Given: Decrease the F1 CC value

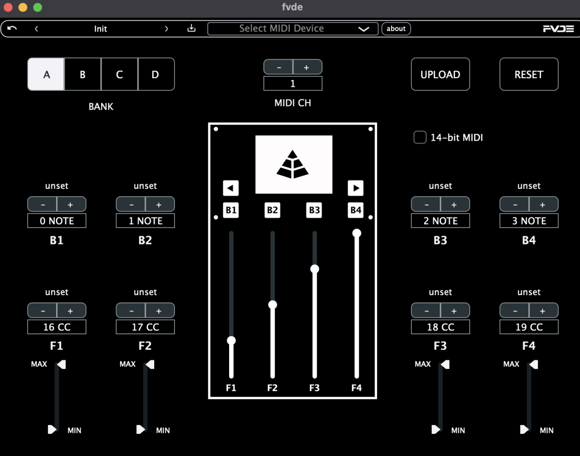Looking at the screenshot, I should (42, 311).
